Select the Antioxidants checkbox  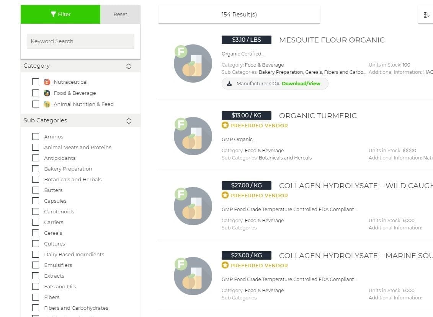tap(36, 158)
